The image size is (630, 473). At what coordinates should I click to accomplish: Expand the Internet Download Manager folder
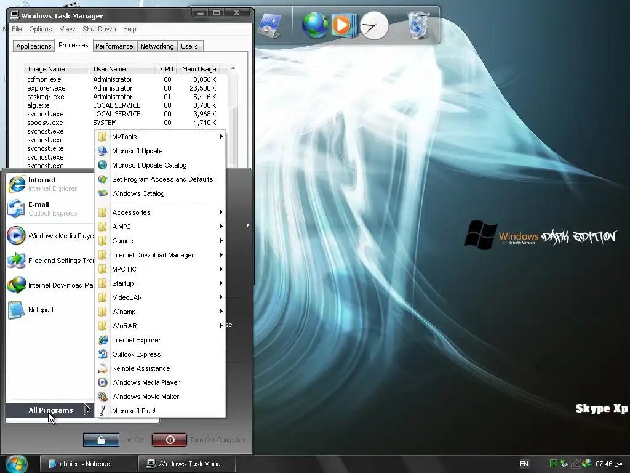[161, 255]
